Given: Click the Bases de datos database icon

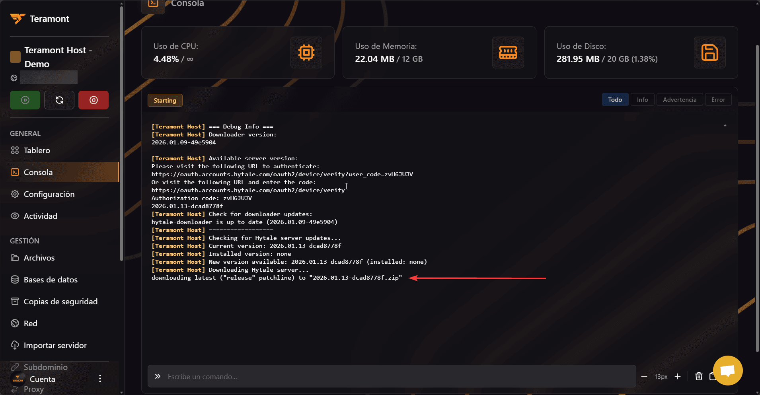Looking at the screenshot, I should 15,280.
